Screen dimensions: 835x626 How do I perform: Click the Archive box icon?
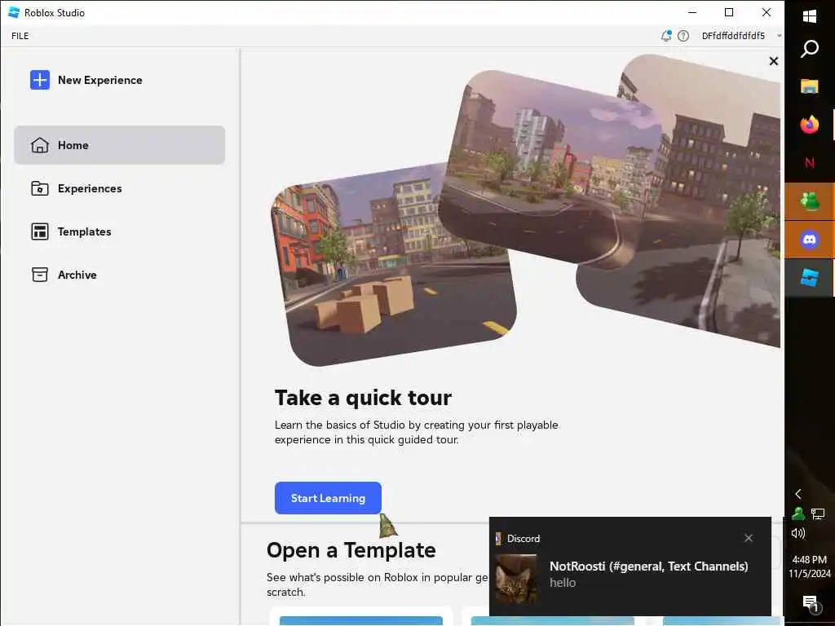point(40,275)
